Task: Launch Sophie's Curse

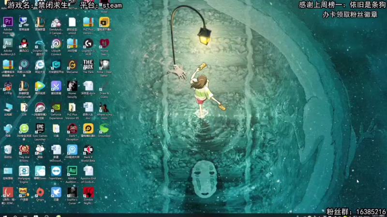Action: (72, 192)
